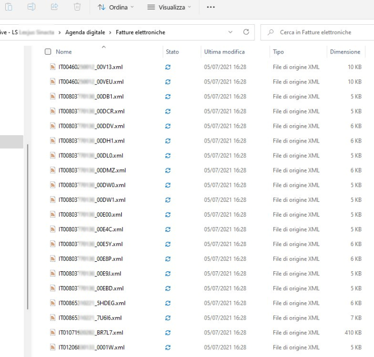The height and width of the screenshot is (357, 374).
Task: Click the Rename icon in the toolbar
Action: tap(31, 7)
